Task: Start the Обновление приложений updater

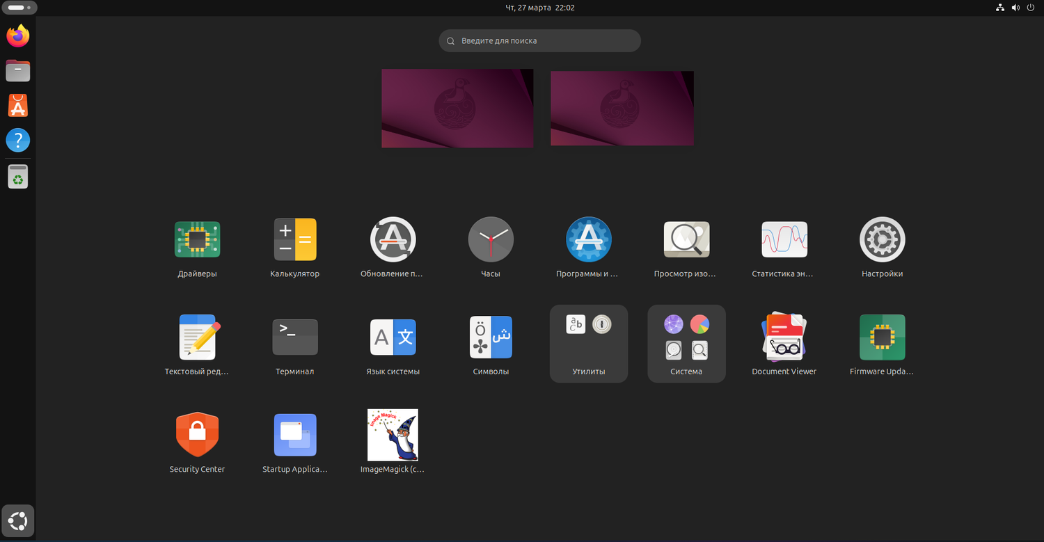Action: (x=393, y=240)
